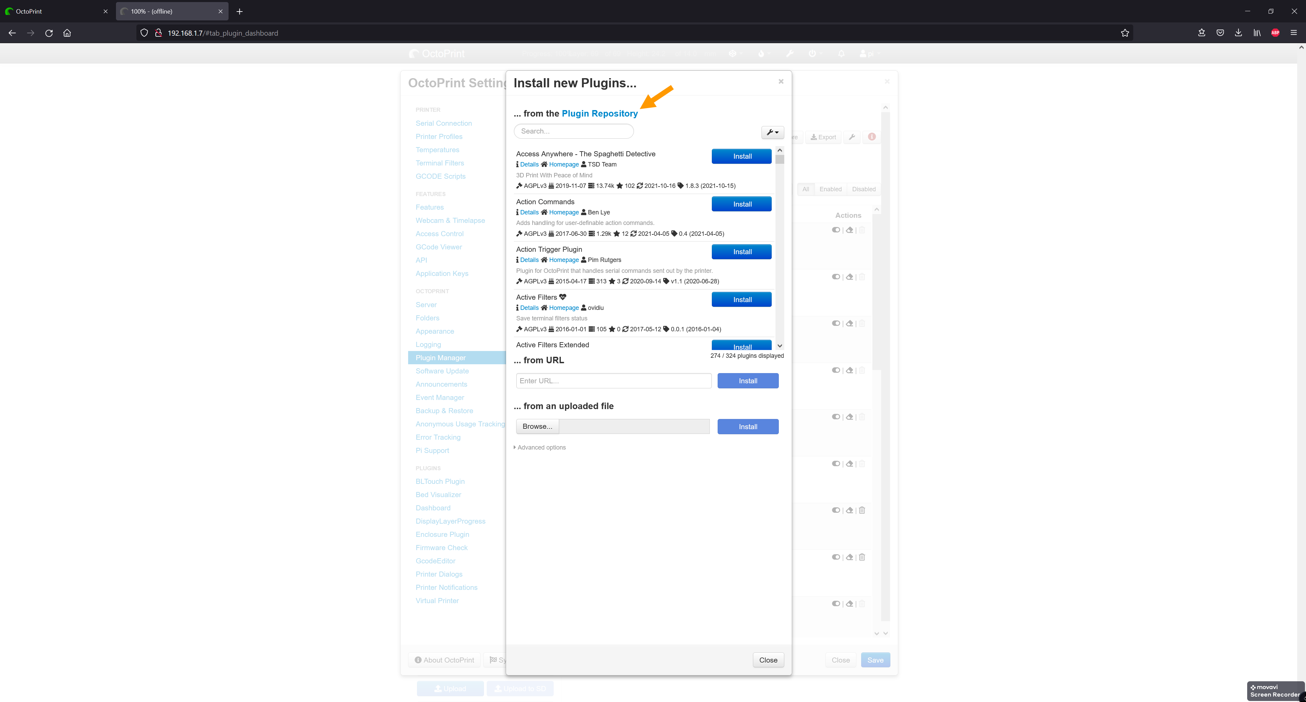Open Backup & Restore settings
The width and height of the screenshot is (1306, 702).
pos(444,411)
